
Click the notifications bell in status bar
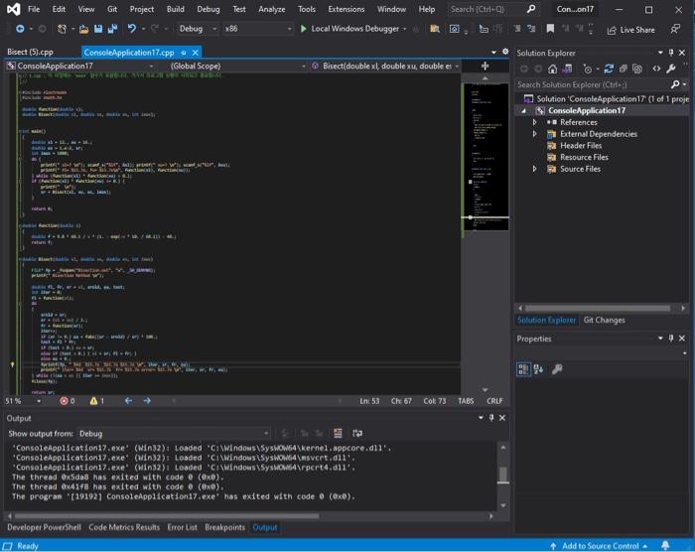[665, 545]
